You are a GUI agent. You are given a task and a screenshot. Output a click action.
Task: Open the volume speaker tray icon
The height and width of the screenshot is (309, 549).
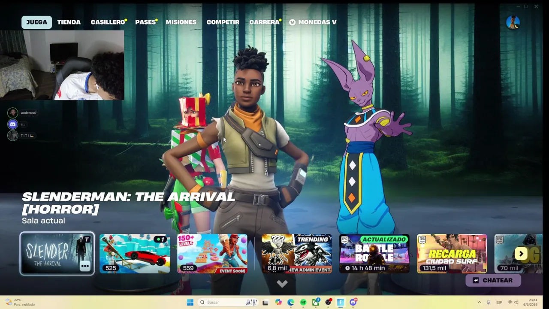516,302
